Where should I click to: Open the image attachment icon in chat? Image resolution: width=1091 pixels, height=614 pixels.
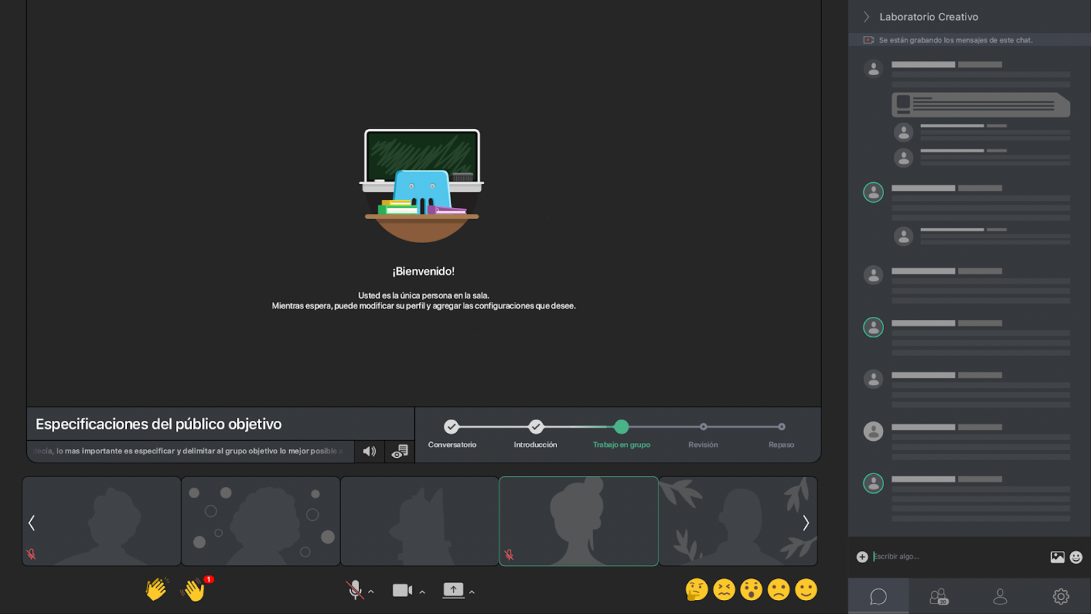(x=1057, y=557)
